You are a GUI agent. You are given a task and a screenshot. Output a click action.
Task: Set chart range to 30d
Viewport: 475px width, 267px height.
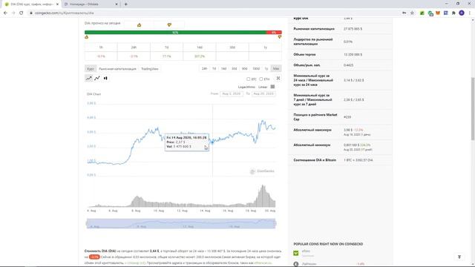(235, 69)
